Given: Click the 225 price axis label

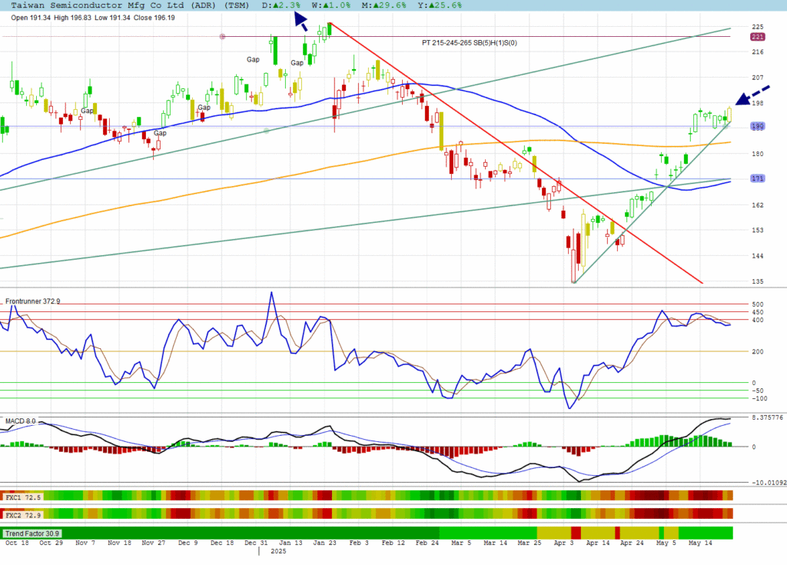Looking at the screenshot, I should tap(757, 27).
